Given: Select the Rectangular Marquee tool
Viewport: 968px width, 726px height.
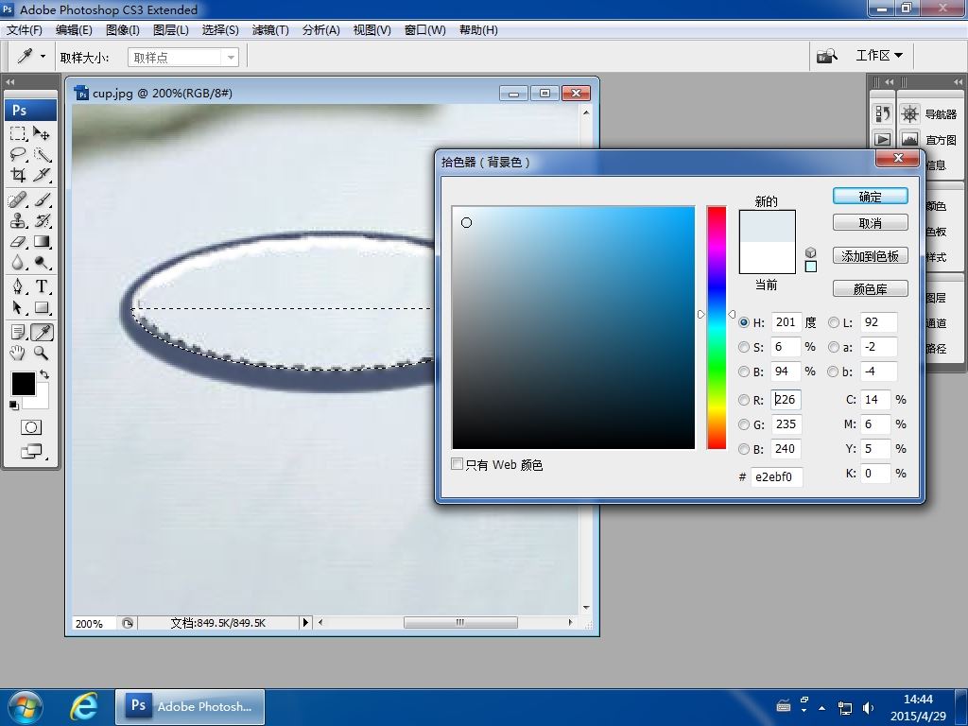Looking at the screenshot, I should [18, 133].
